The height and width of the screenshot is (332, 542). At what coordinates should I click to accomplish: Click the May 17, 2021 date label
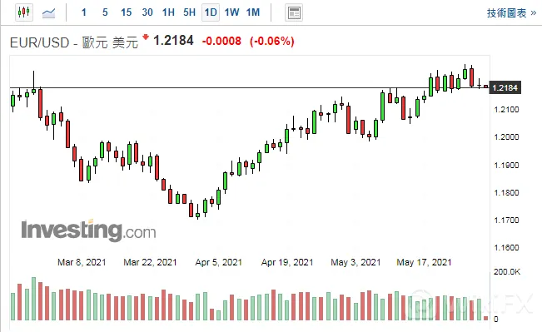[424, 262]
